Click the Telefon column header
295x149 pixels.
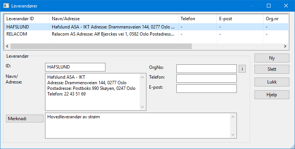coord(197,19)
